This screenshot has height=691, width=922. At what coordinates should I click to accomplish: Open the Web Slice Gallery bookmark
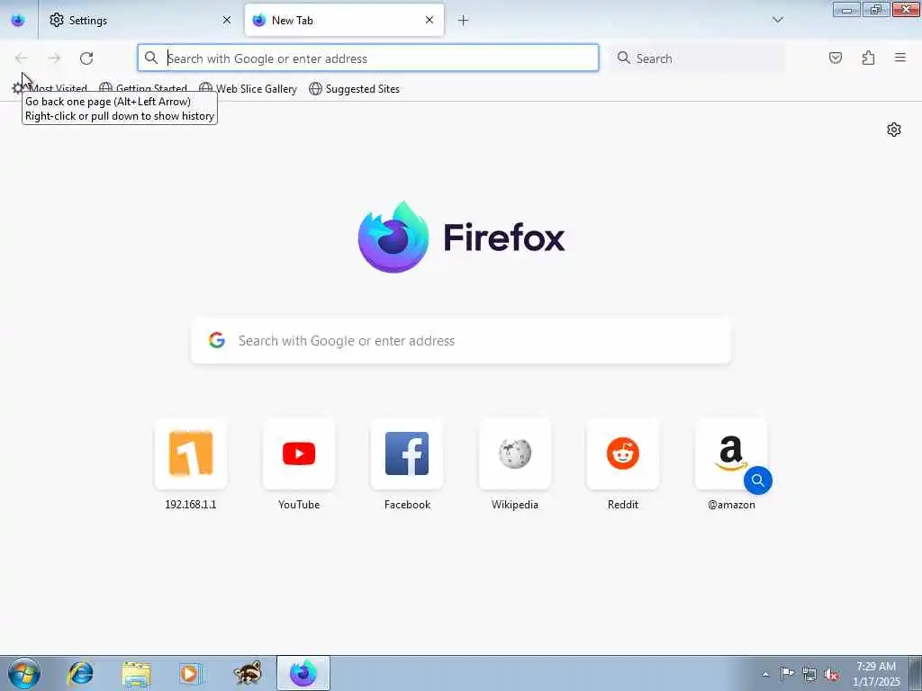pyautogui.click(x=248, y=89)
